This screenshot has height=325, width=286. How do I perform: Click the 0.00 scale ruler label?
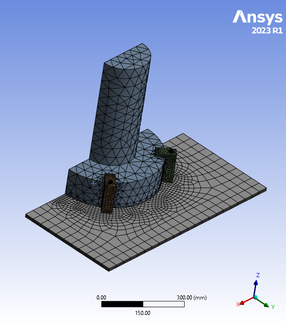pos(101,298)
